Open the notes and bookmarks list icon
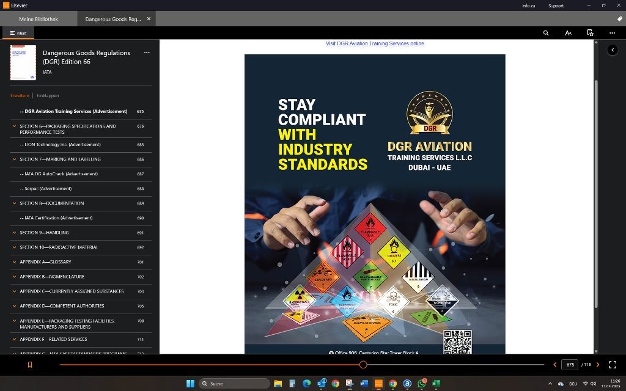Viewport: 626px width, 391px height. [590, 33]
